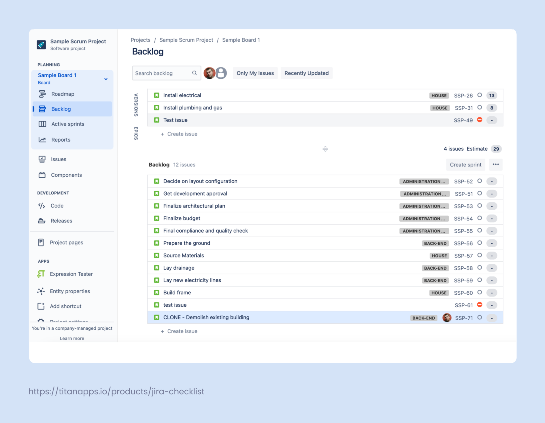Screen dimensions: 545x423
Task: Filter backlog by the first user avatar
Action: coord(209,73)
